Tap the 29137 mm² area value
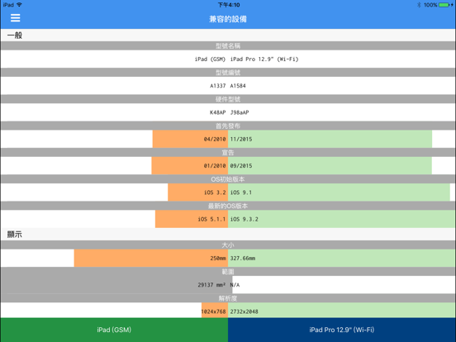The image size is (456, 342). (x=211, y=285)
